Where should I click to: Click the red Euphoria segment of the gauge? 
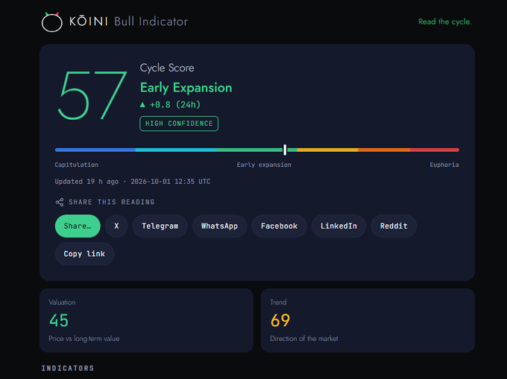click(435, 150)
